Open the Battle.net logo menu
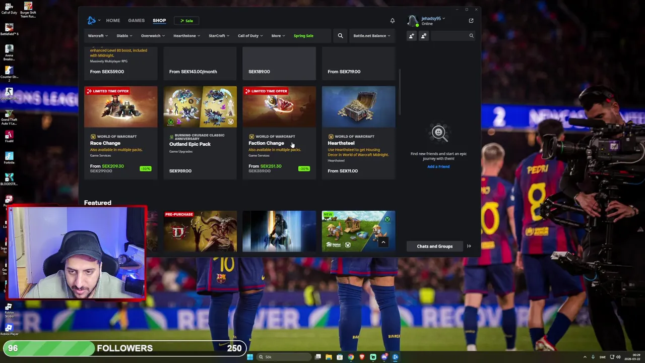This screenshot has width=645, height=363. coord(93,21)
